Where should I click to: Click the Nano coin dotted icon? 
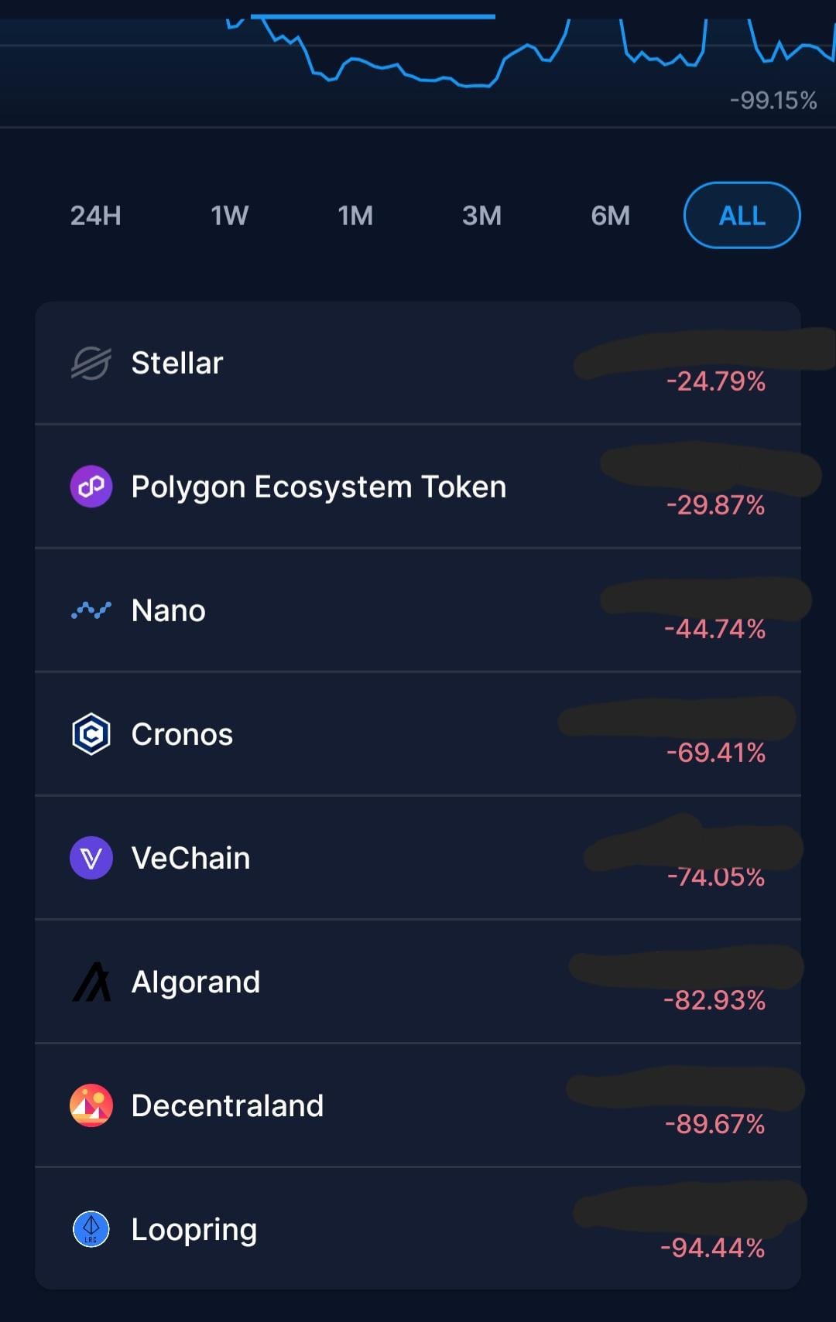[x=91, y=610]
